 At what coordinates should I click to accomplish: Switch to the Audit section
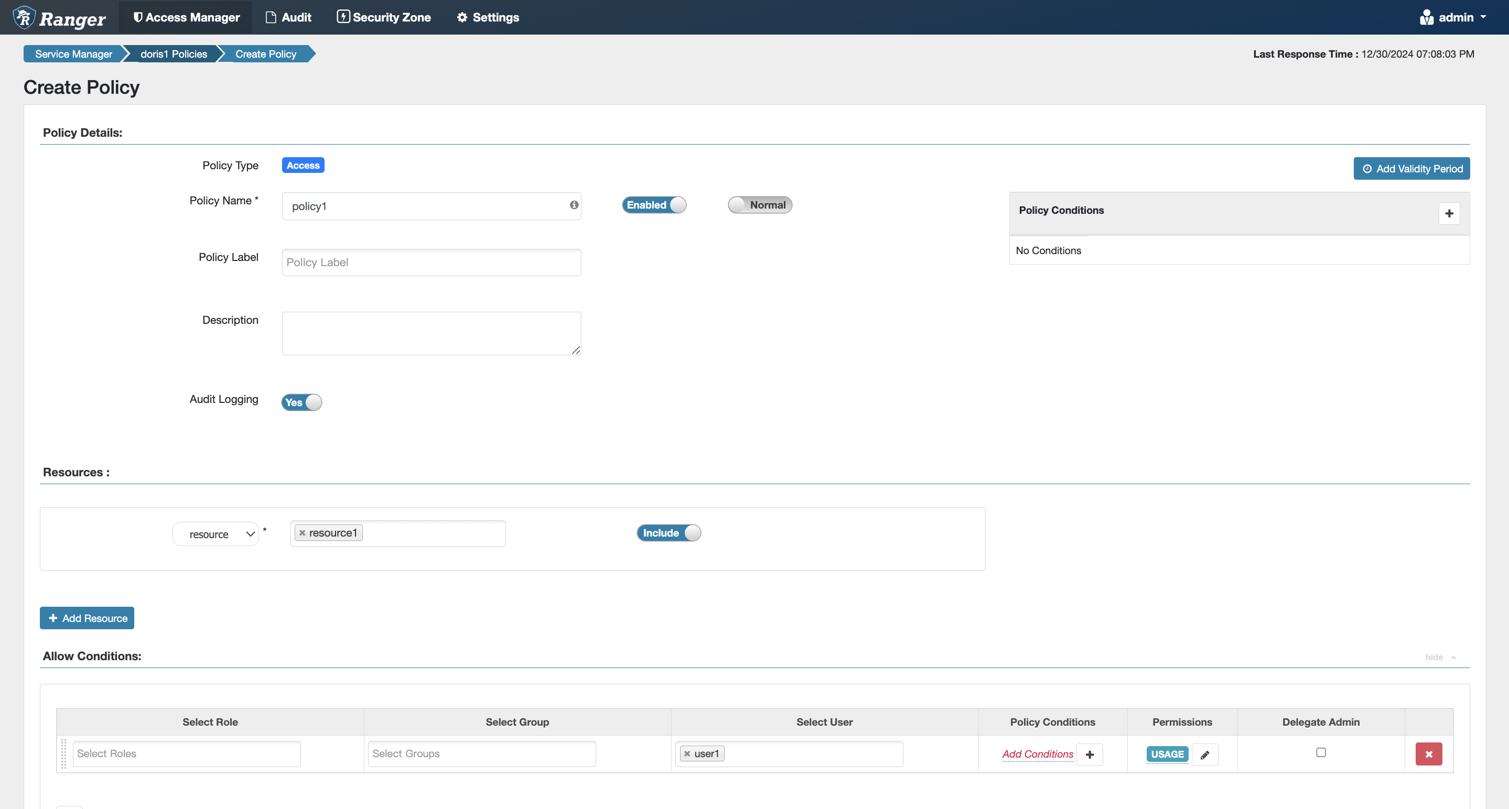288,17
